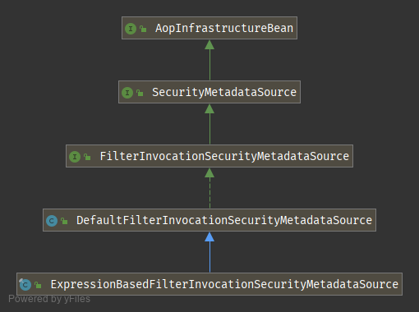Click the lock icon beside ExpressionBasedFilterInvocationSecurityMetadataSource
419x312 pixels.
click(38, 285)
